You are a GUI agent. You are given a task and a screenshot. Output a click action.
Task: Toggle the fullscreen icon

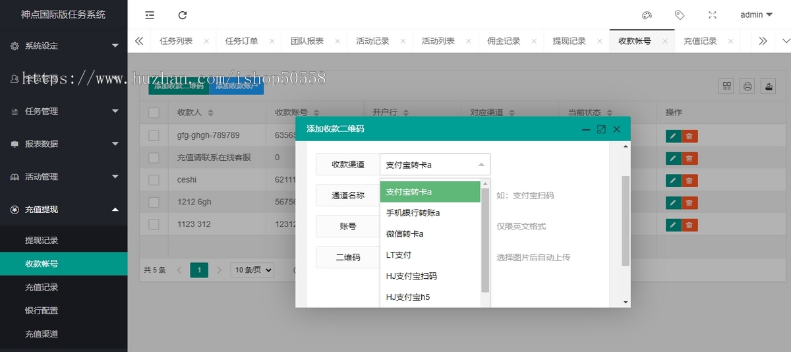click(x=712, y=15)
